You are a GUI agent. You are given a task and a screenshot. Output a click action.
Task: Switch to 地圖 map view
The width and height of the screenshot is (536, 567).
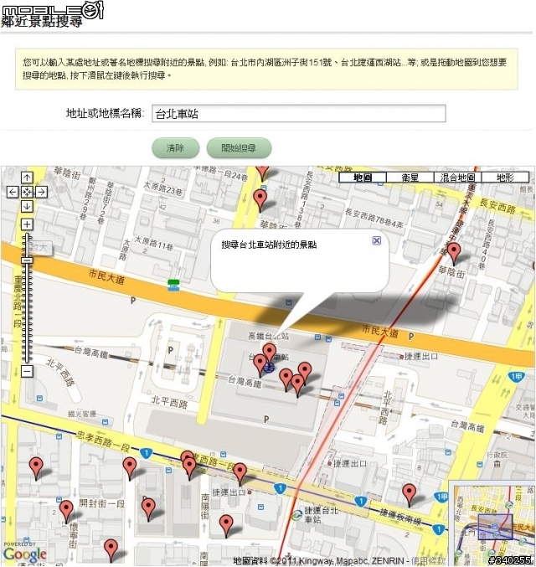363,178
